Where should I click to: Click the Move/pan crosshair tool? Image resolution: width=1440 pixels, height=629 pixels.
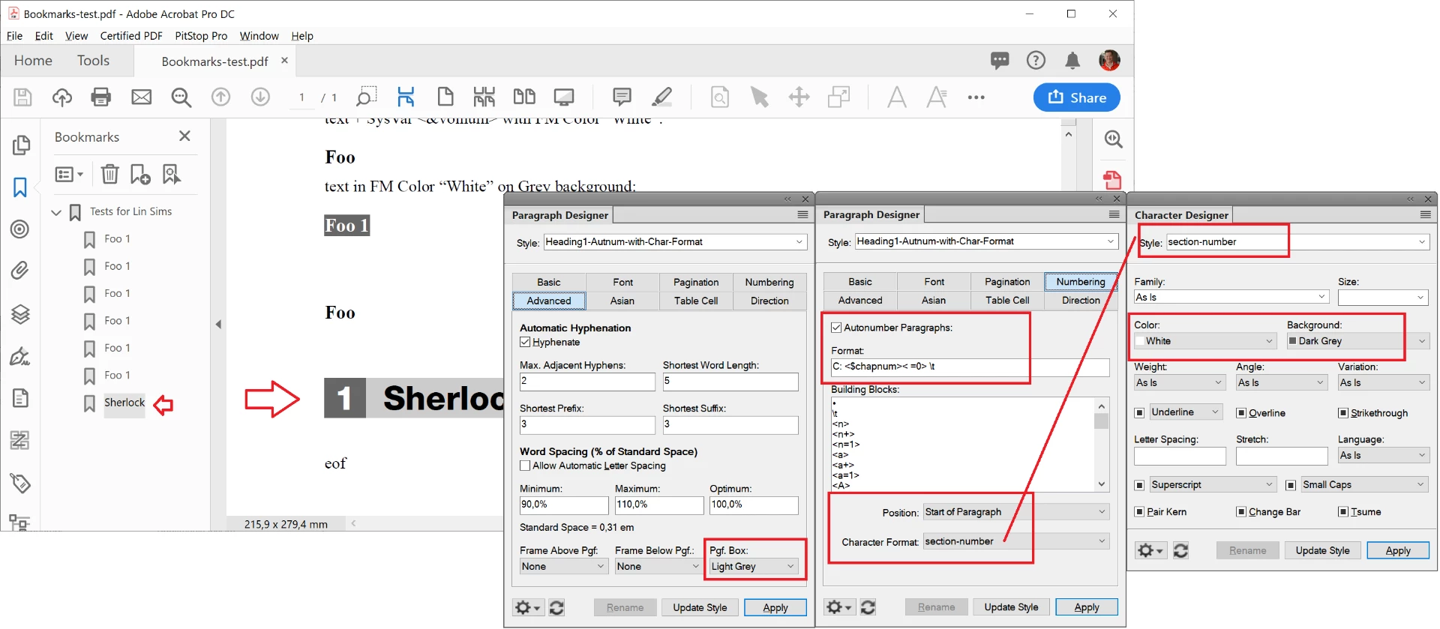[x=799, y=97]
